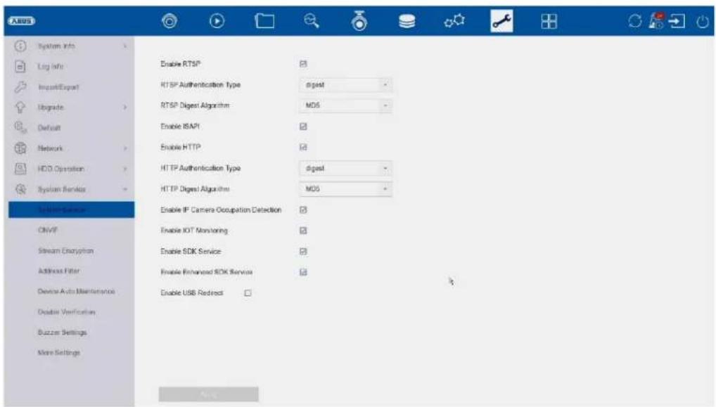Collapse the System Service chevron
Screen dimensions: 716x407
[x=125, y=189]
